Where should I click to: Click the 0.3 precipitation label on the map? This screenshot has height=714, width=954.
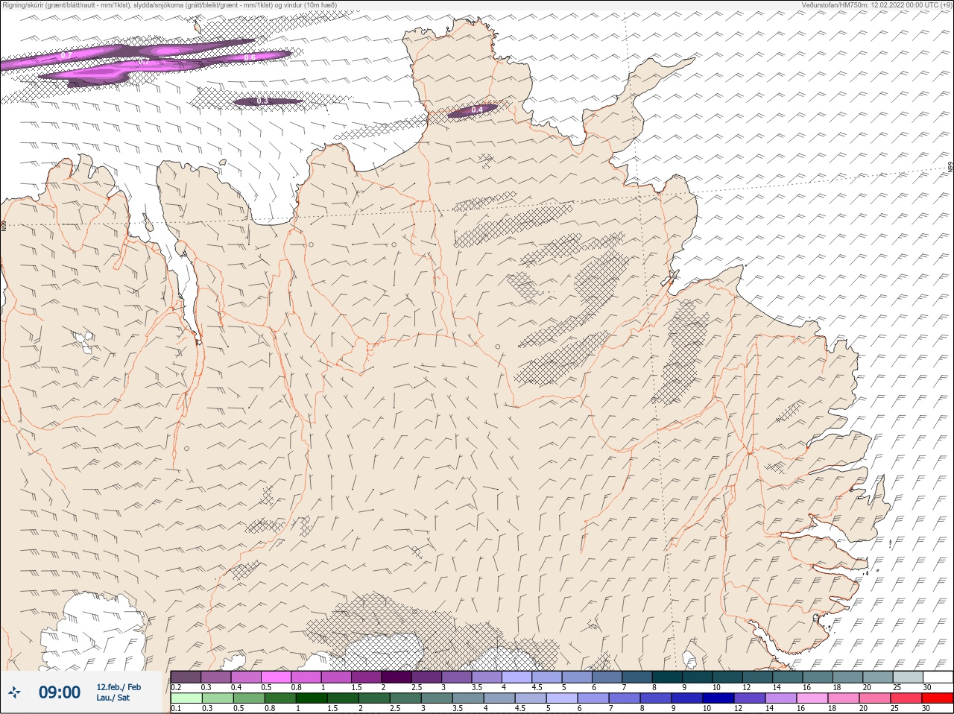pos(262,101)
